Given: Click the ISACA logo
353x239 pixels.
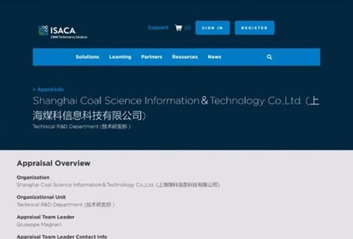Looking at the screenshot, I should pyautogui.click(x=62, y=32).
